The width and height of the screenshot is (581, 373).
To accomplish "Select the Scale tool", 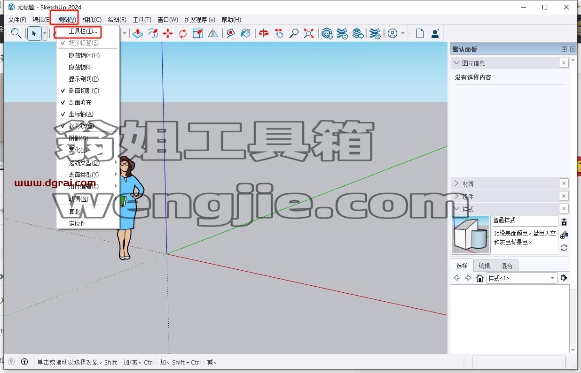I will pyautogui.click(x=198, y=33).
